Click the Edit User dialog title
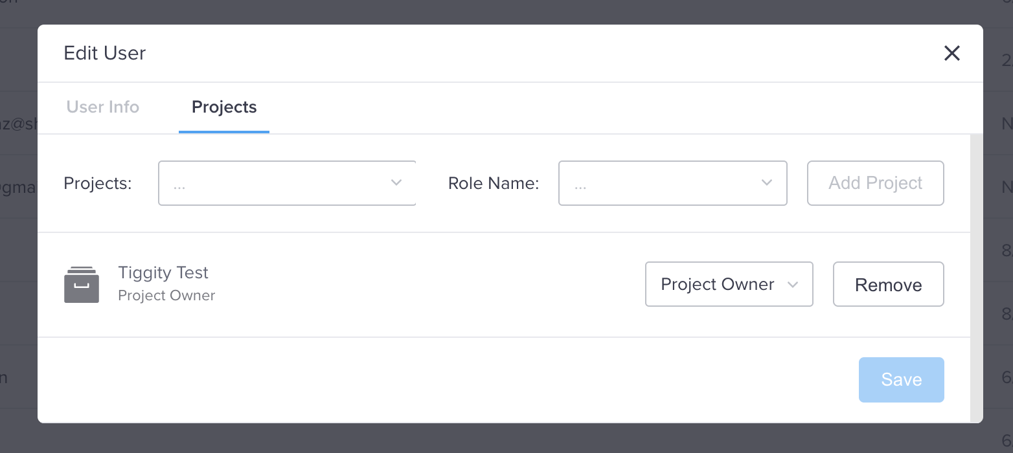The height and width of the screenshot is (453, 1013). coord(105,53)
